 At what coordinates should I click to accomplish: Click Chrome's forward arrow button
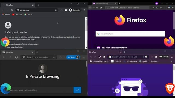[8, 10]
